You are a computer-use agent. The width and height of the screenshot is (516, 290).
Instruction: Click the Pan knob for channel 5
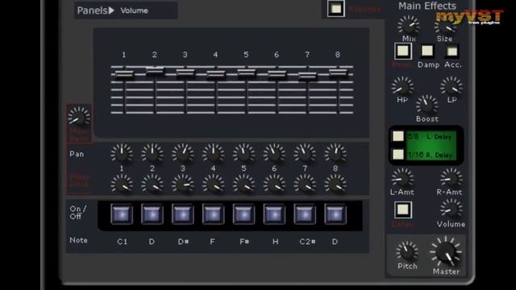(x=243, y=154)
